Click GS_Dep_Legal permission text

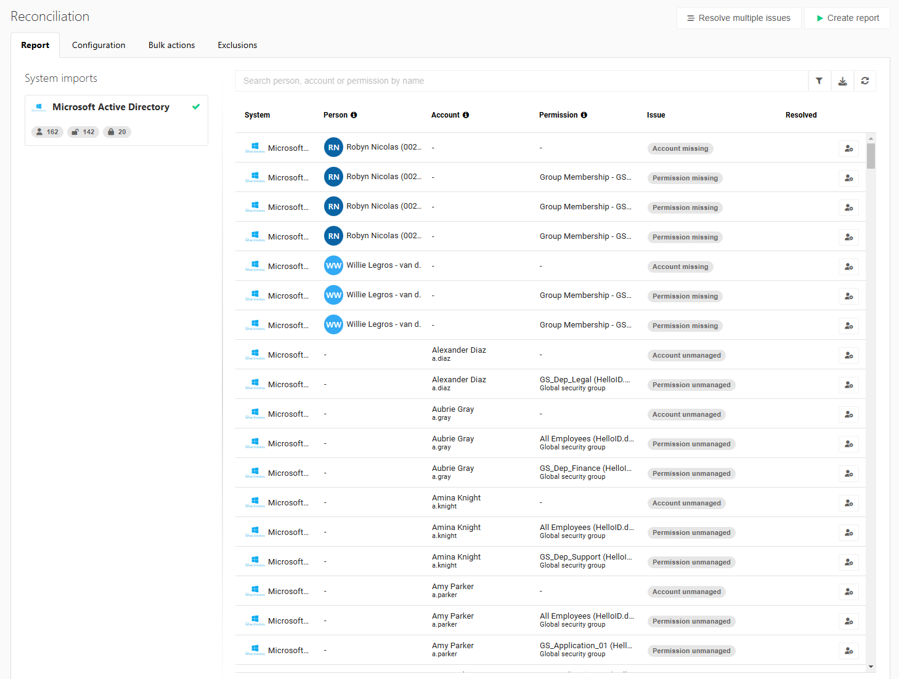[x=585, y=380]
